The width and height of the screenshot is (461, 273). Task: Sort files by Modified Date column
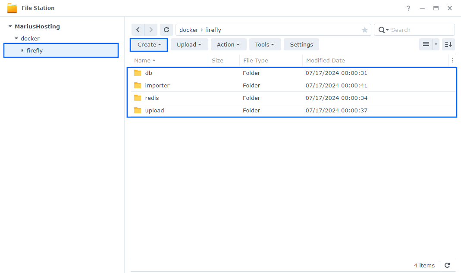click(326, 61)
